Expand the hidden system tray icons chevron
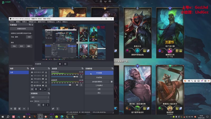The image size is (211, 119). pos(171,117)
